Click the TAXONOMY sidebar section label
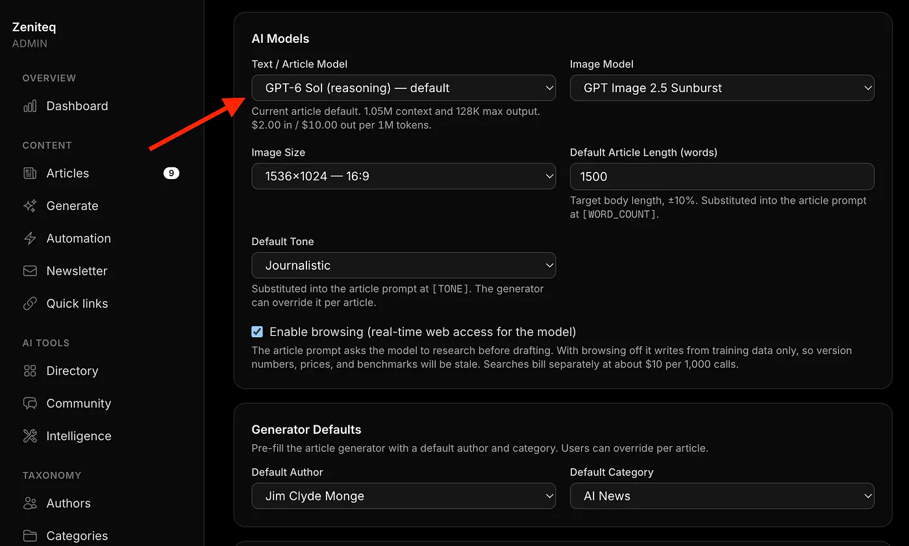Screen dimensions: 909x546 52,475
